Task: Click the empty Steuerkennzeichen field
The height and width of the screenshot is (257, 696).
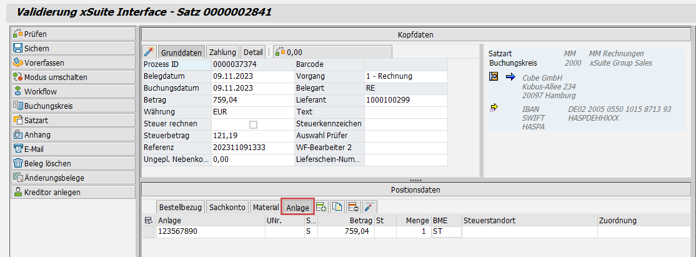Action: pos(405,124)
